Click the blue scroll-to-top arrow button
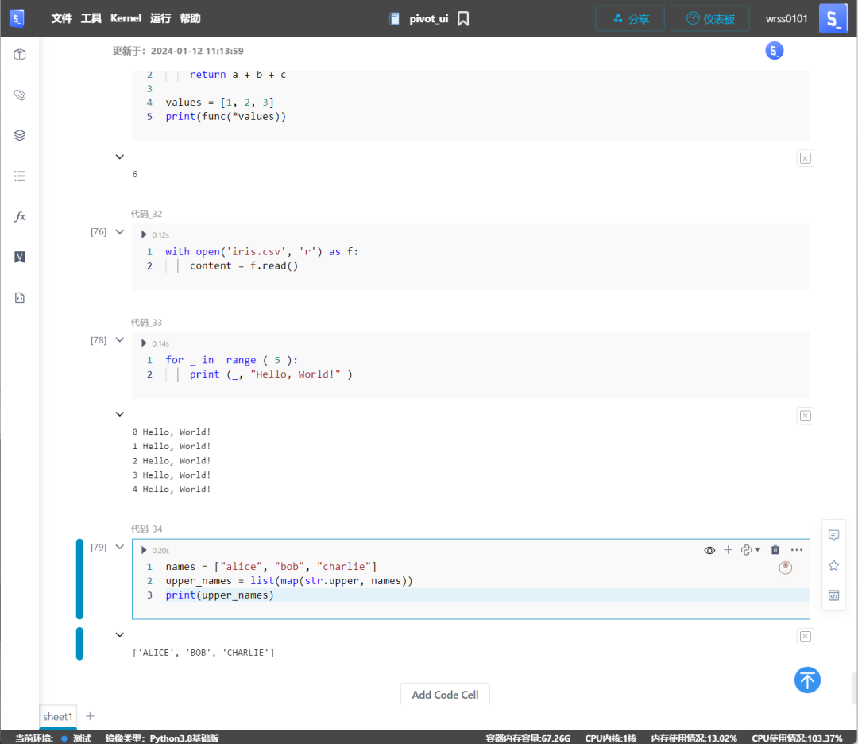 pos(807,680)
